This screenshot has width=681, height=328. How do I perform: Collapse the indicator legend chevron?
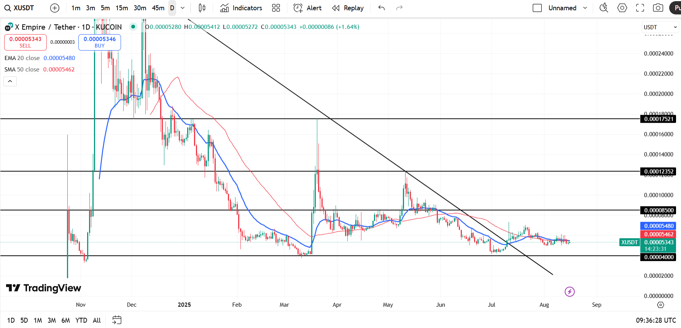click(10, 81)
